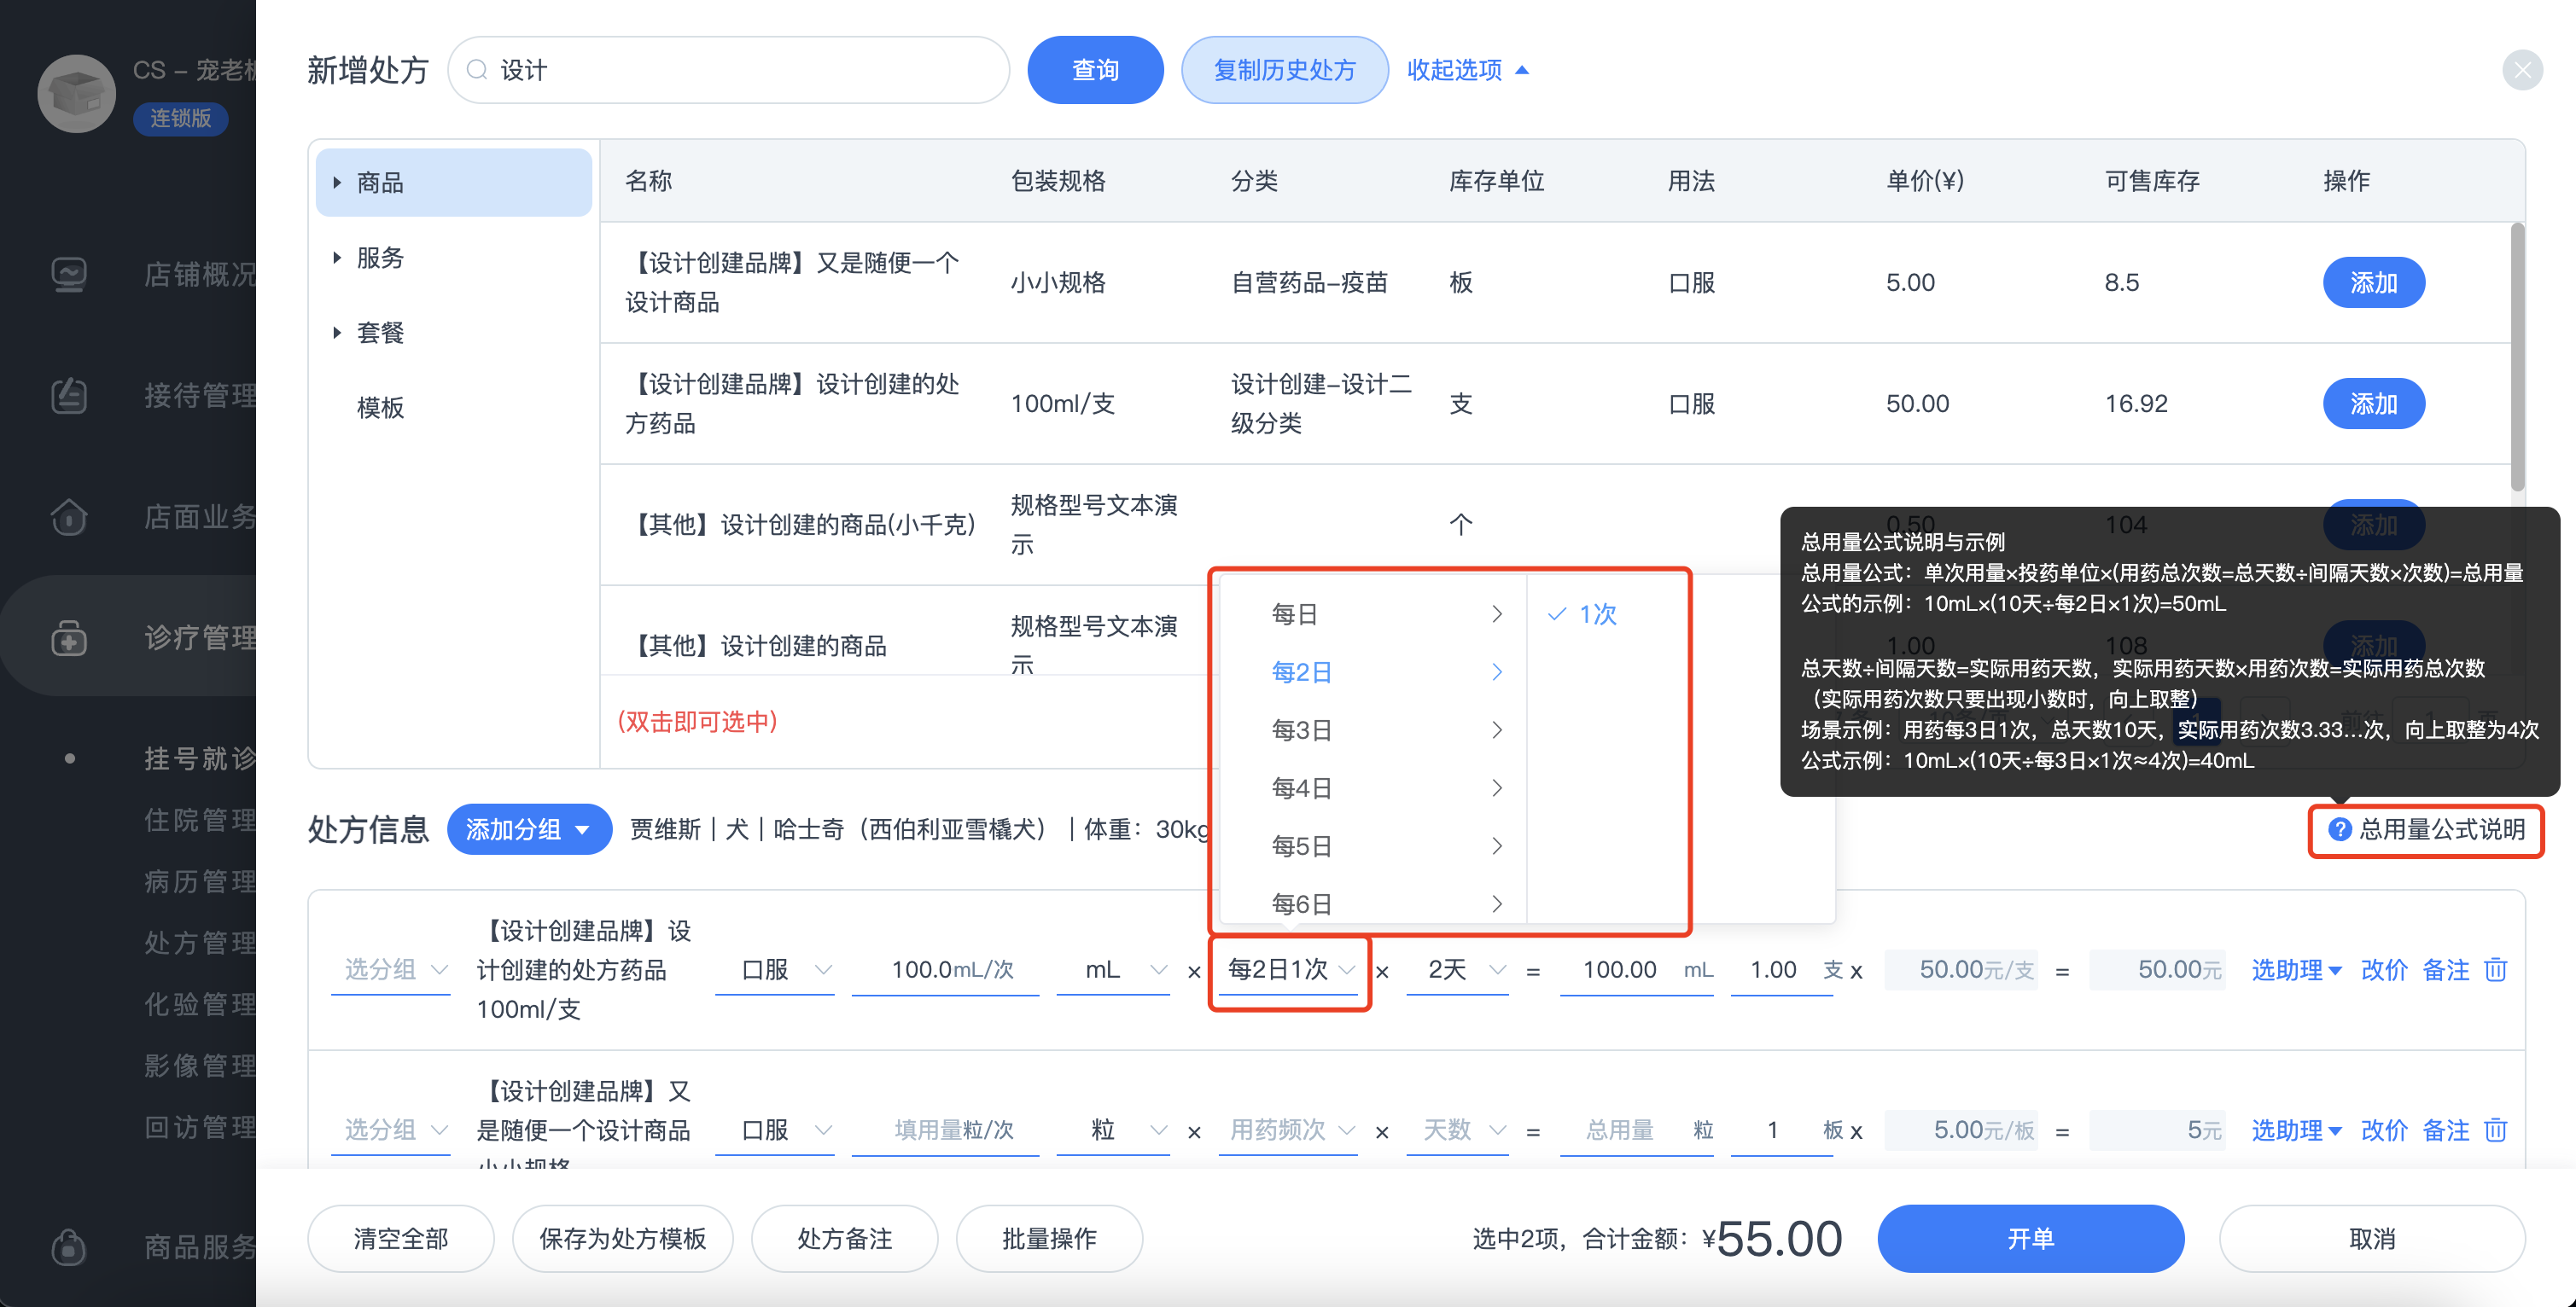Click the store avatar image
2576x1307 pixels.
pyautogui.click(x=77, y=93)
